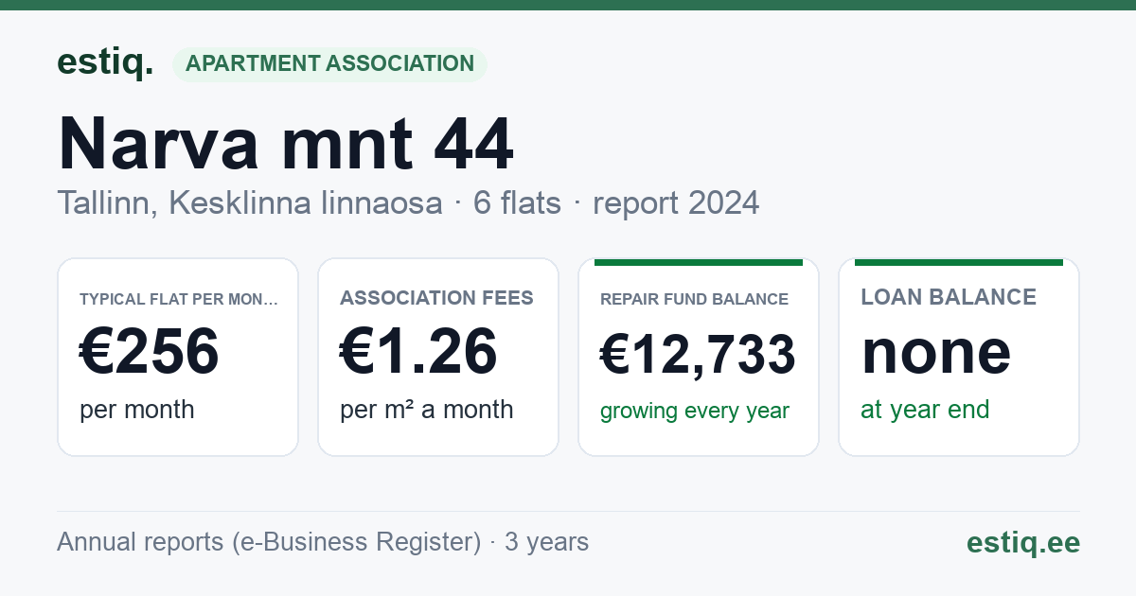Click the Narva mnt 44 heading
Image resolution: width=1136 pixels, height=596 pixels.
[x=286, y=144]
